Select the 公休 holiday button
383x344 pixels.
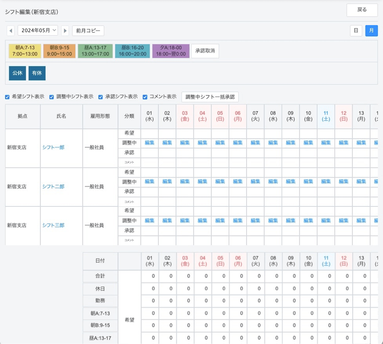coord(17,73)
